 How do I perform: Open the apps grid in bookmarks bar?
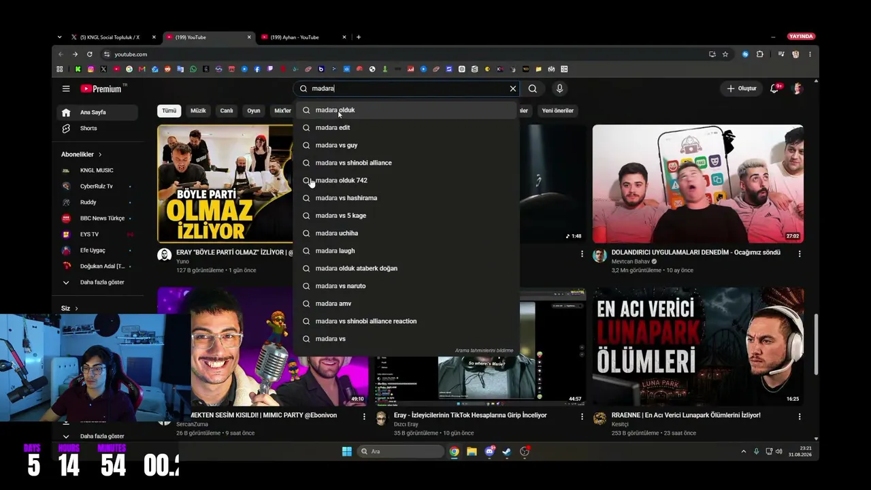pos(60,69)
